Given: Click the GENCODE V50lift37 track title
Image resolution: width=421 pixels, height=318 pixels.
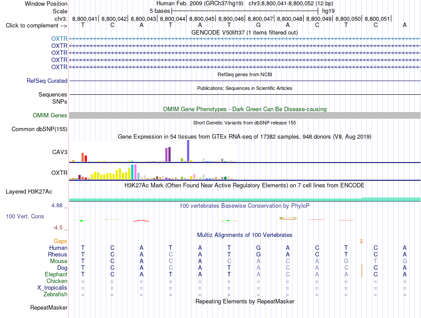Looking at the screenshot, I should click(245, 32).
